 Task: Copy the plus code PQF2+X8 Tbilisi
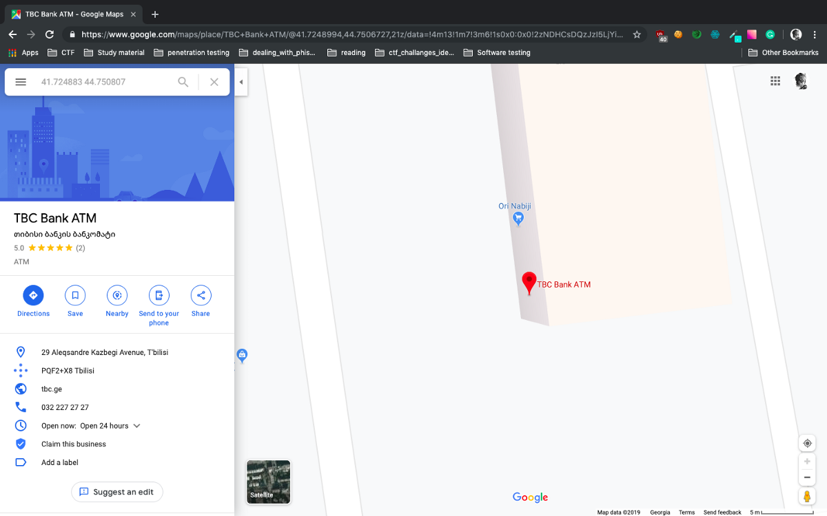(68, 371)
